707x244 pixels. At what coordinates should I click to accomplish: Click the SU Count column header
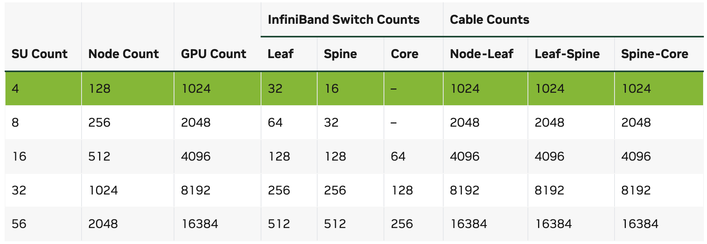click(x=39, y=54)
